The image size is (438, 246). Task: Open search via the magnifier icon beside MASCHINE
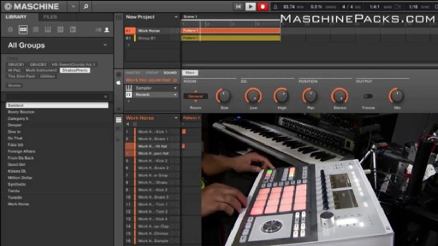86,6
